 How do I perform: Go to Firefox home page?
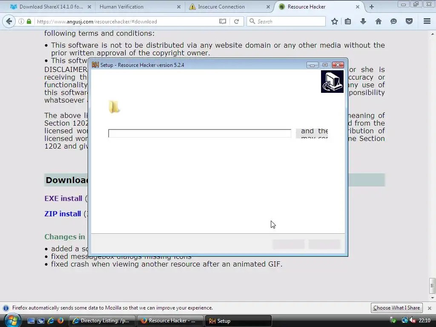(x=379, y=21)
